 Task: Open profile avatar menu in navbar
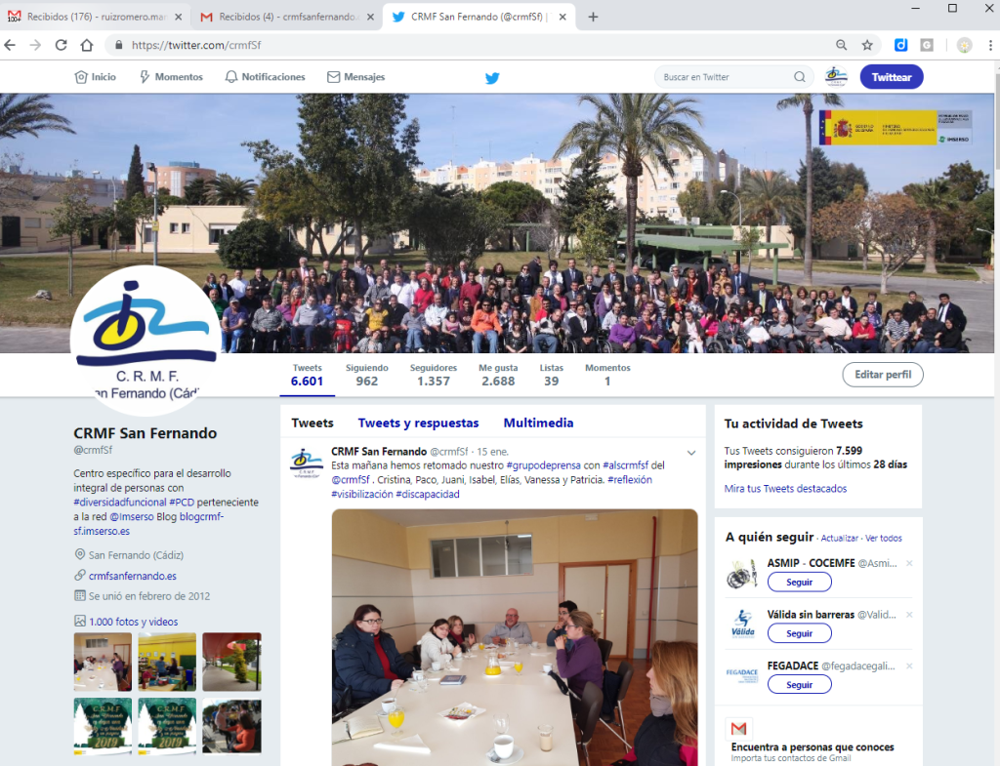coord(836,77)
